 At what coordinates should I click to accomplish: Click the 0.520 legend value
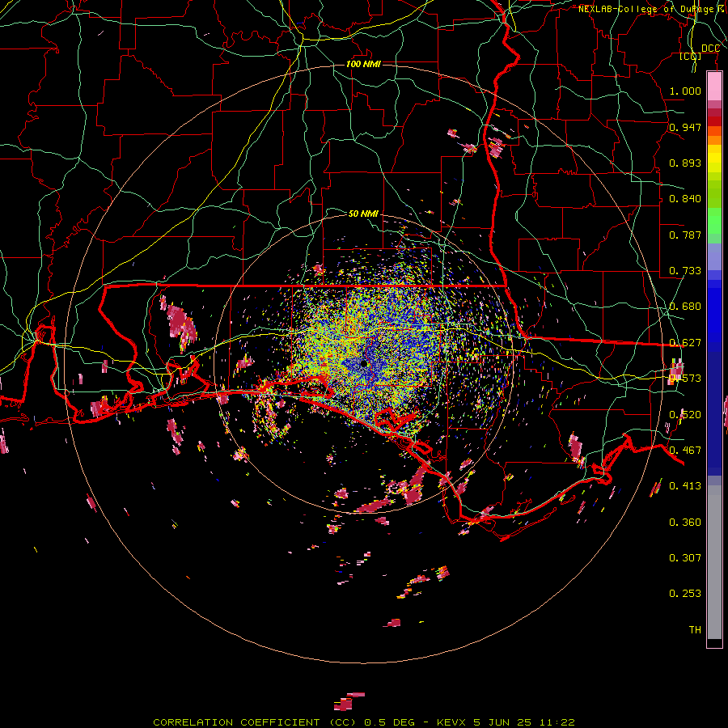coord(685,415)
